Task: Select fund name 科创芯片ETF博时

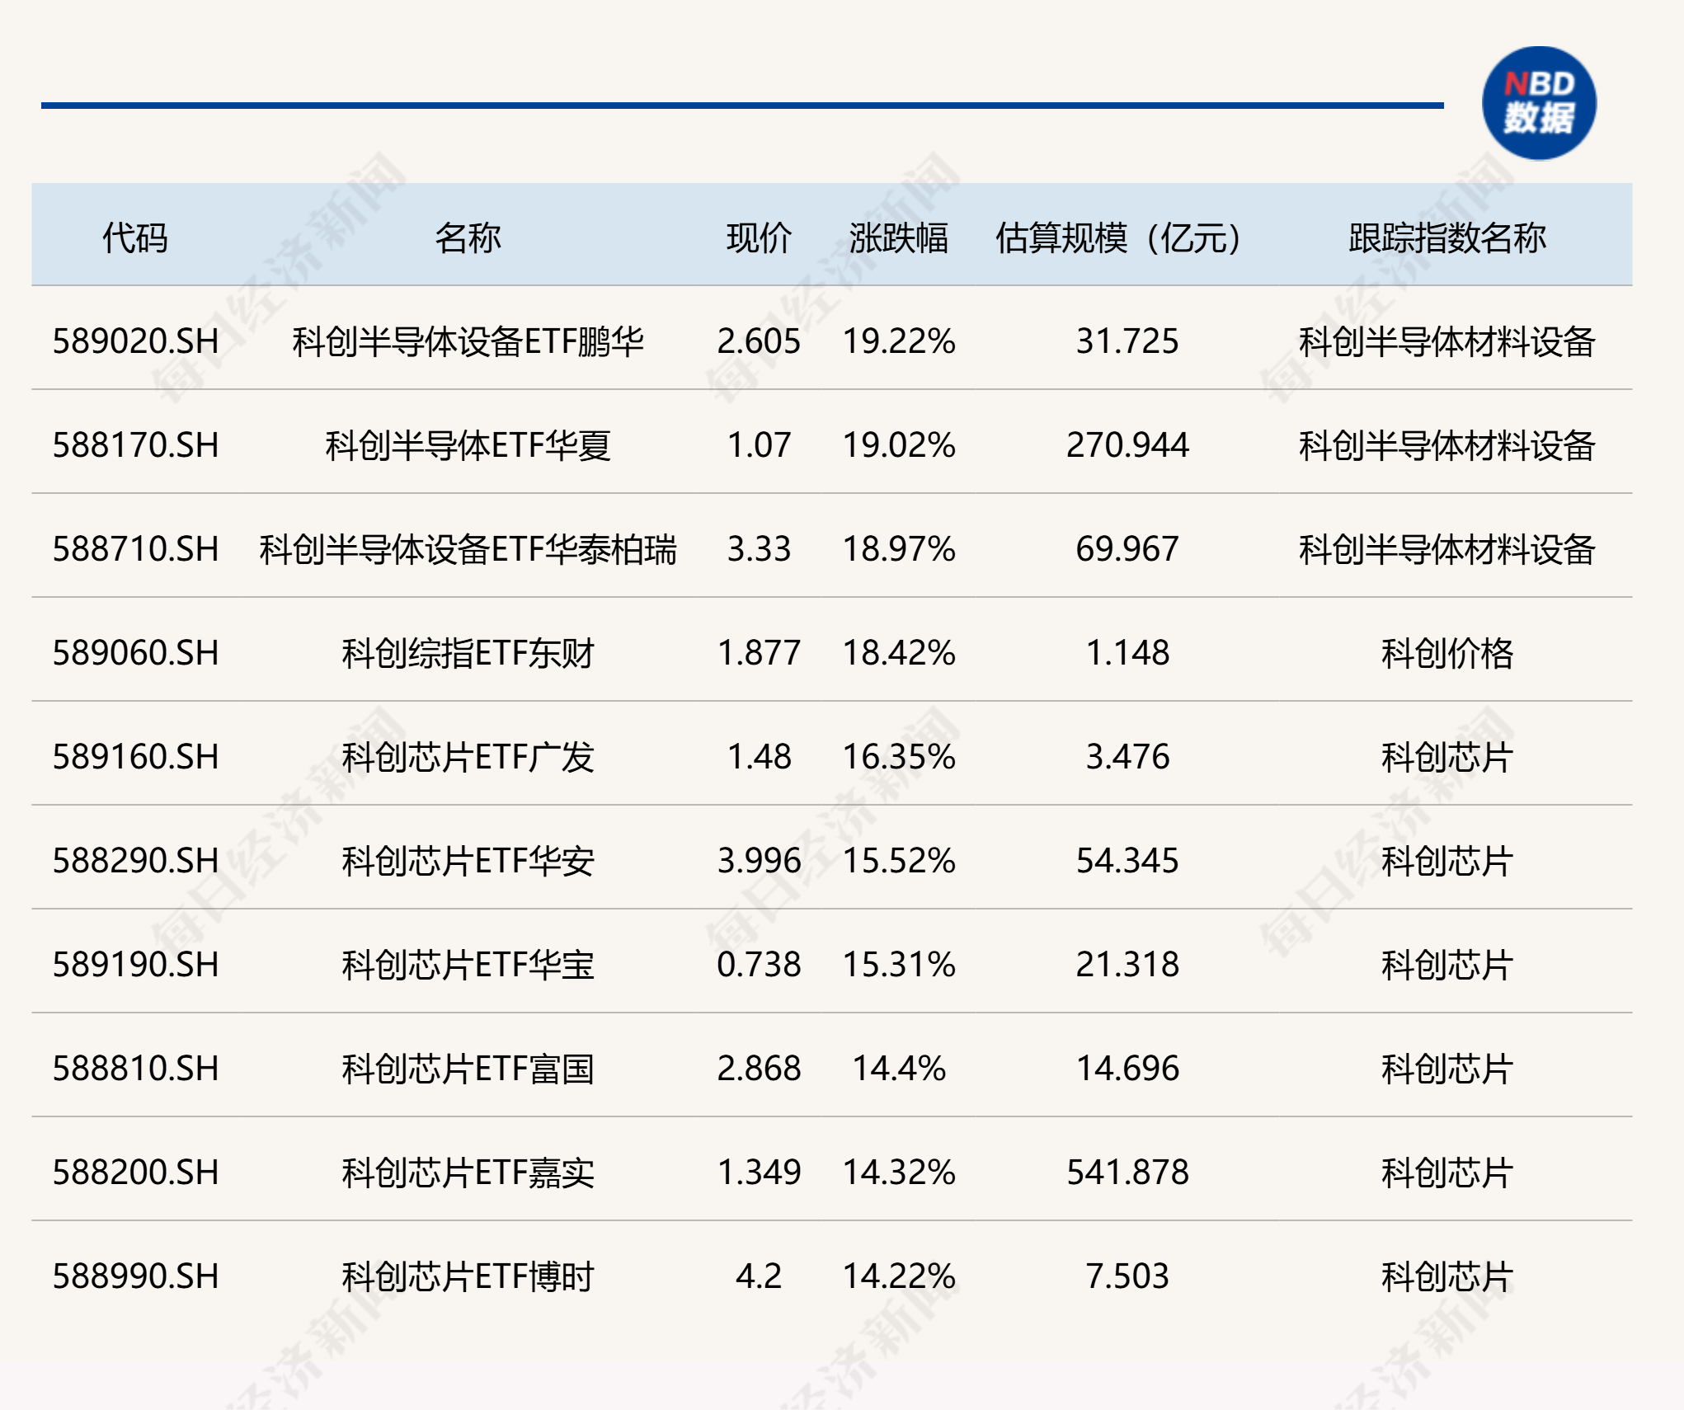Action: click(468, 1276)
